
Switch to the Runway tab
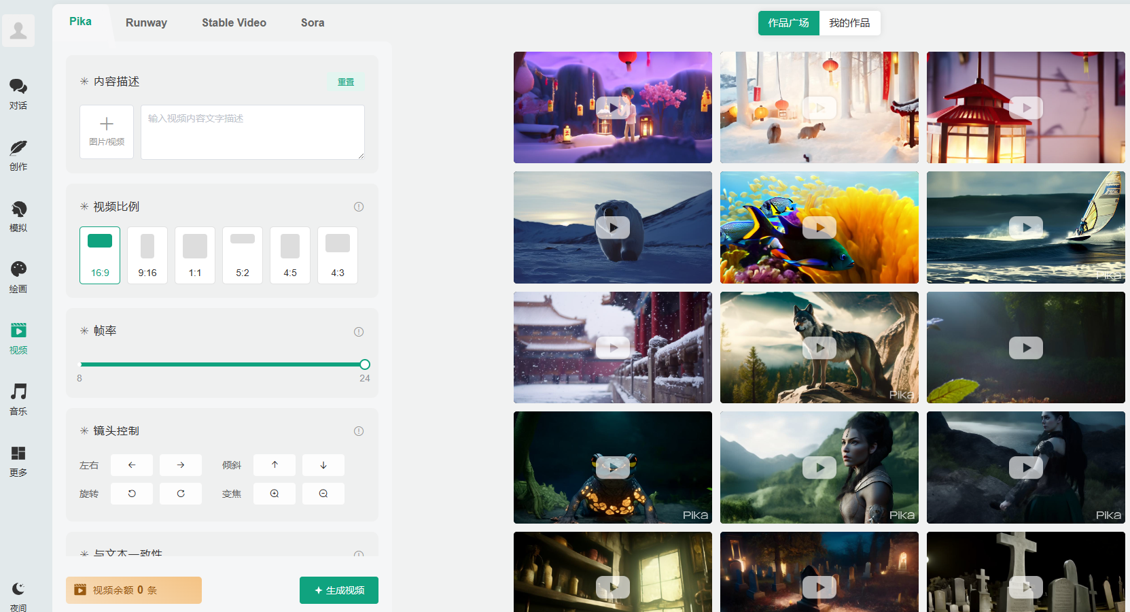click(146, 22)
